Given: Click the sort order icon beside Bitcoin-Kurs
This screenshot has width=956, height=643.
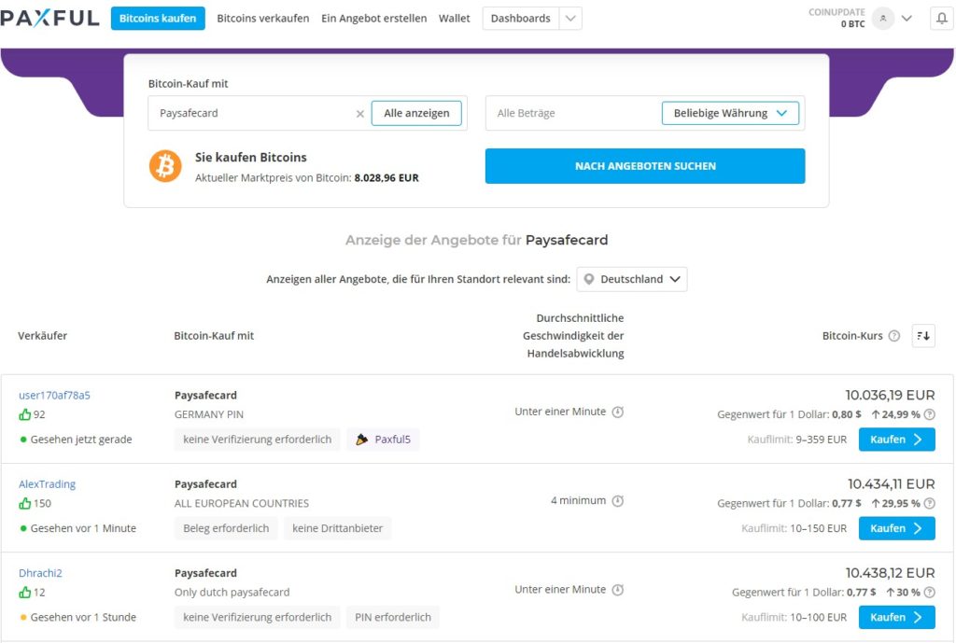Looking at the screenshot, I should [x=923, y=336].
